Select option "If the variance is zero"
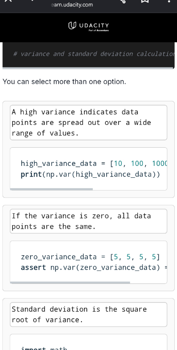 point(88,221)
